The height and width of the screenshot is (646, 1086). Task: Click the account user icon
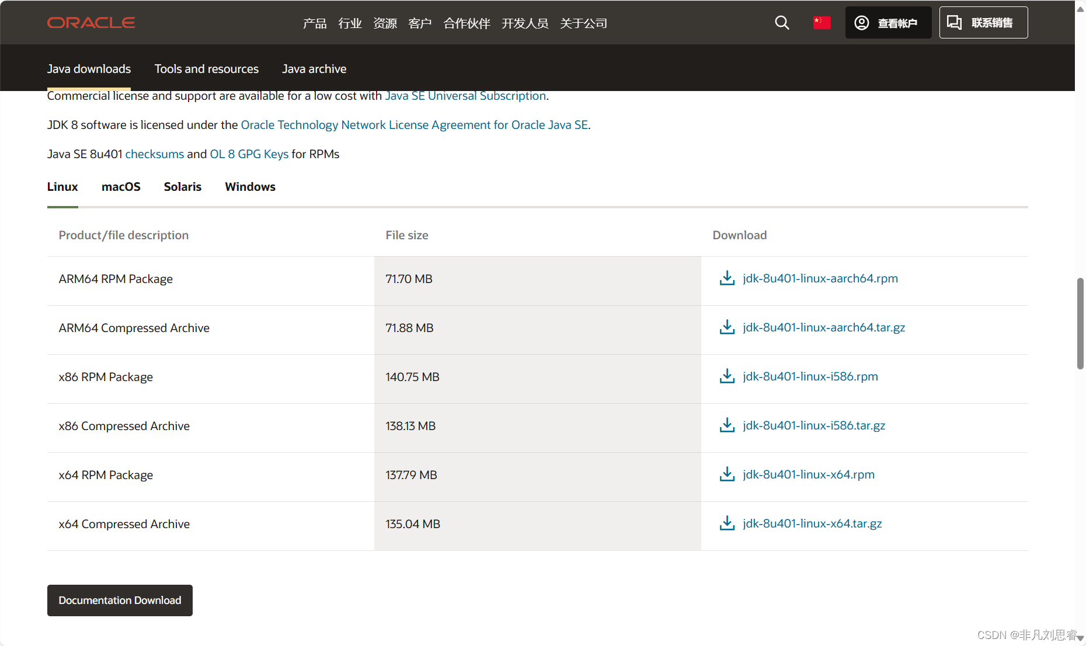[x=861, y=23]
